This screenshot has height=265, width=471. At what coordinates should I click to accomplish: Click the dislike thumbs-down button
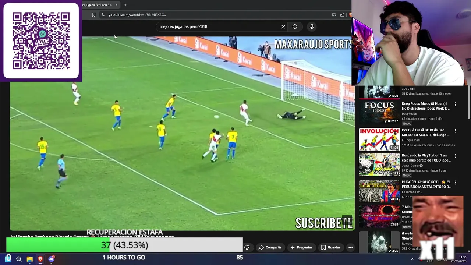247,248
